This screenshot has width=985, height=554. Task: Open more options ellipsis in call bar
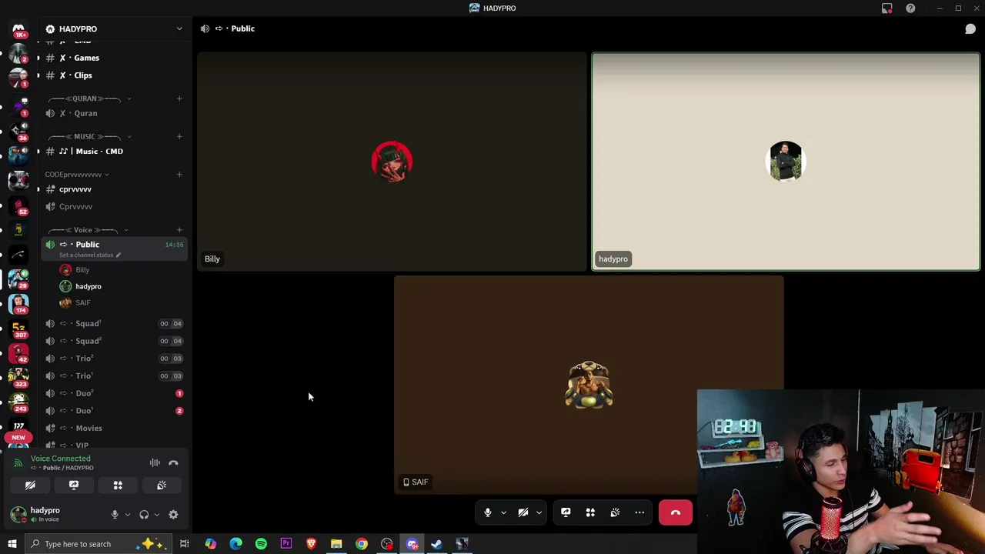click(x=639, y=512)
